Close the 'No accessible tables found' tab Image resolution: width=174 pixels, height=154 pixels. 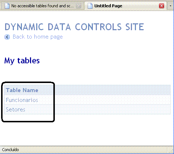point(79,6)
